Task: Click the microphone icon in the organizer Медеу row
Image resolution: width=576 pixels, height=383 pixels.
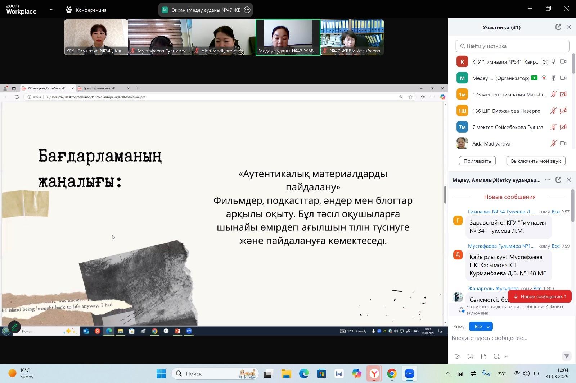Action: [x=554, y=78]
